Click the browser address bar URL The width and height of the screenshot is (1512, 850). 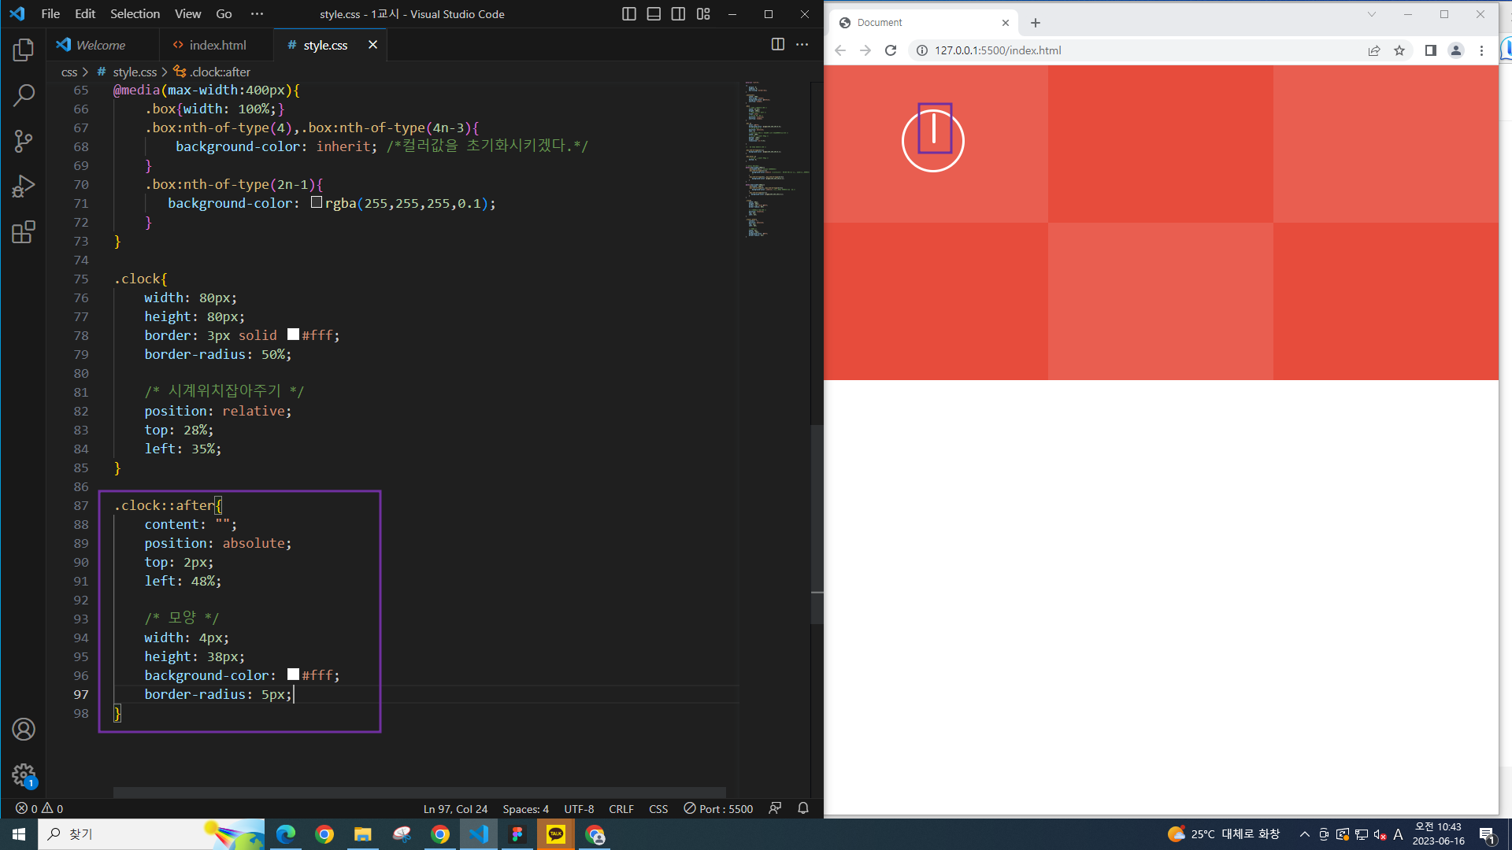[x=997, y=50]
